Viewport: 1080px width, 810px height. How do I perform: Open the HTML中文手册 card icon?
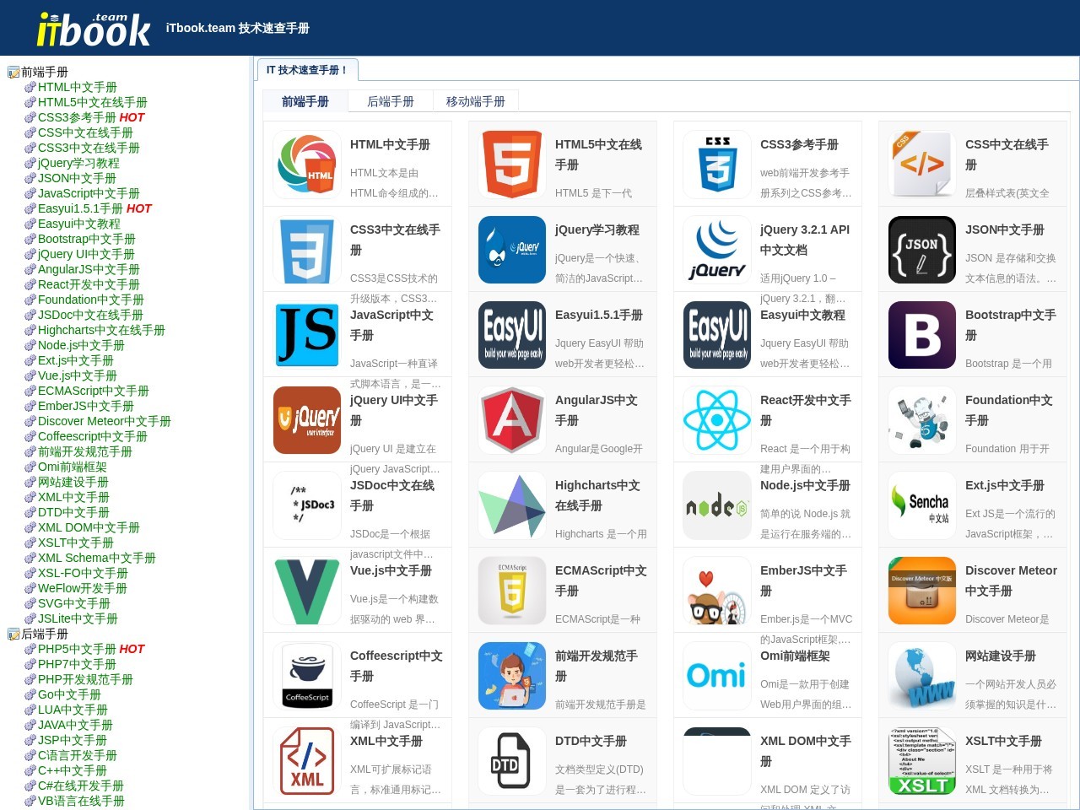pyautogui.click(x=307, y=165)
